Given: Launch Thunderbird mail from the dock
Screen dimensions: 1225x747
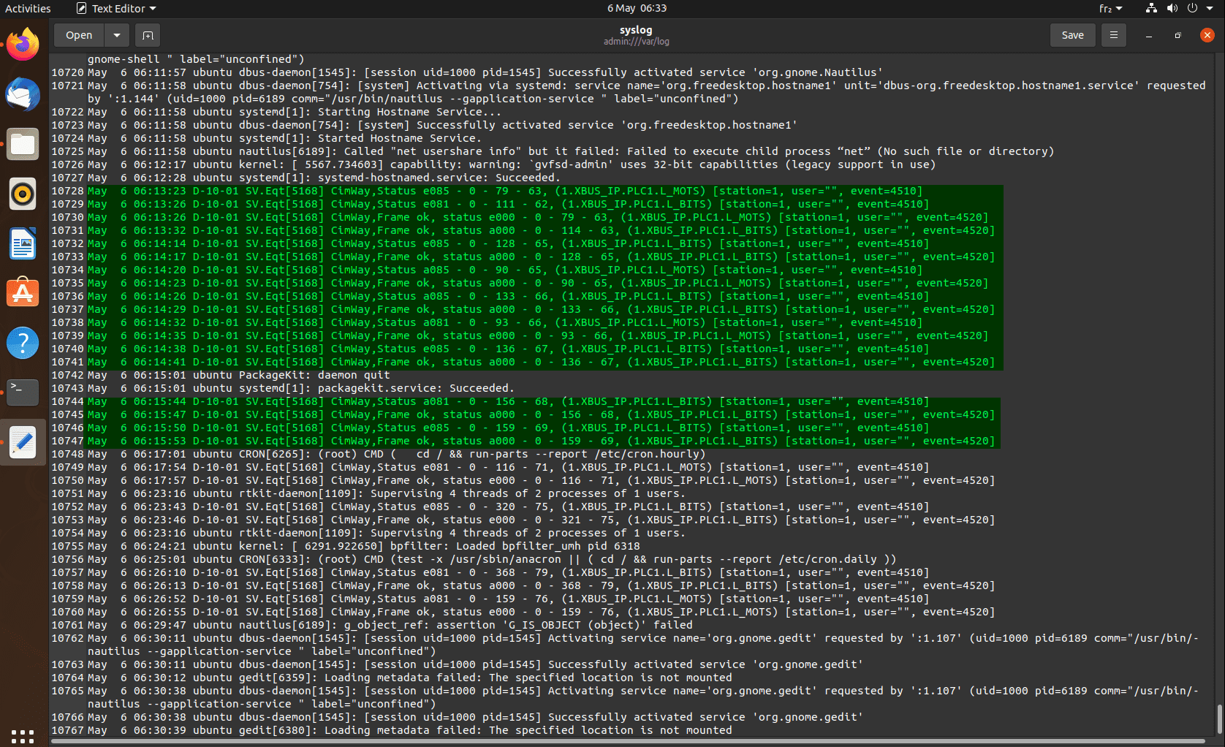Looking at the screenshot, I should pos(23,95).
